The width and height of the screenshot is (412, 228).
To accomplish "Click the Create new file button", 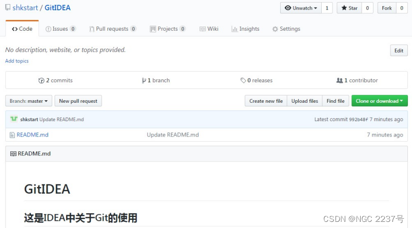I will [266, 101].
